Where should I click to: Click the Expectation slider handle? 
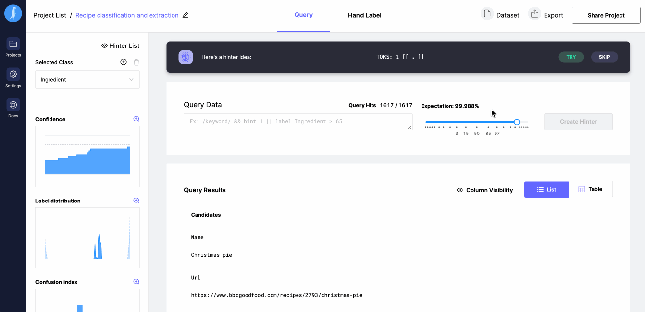pyautogui.click(x=517, y=122)
